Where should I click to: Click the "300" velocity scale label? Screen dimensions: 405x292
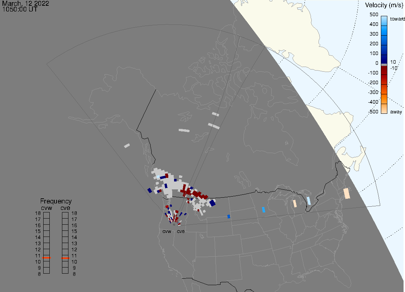(374, 34)
